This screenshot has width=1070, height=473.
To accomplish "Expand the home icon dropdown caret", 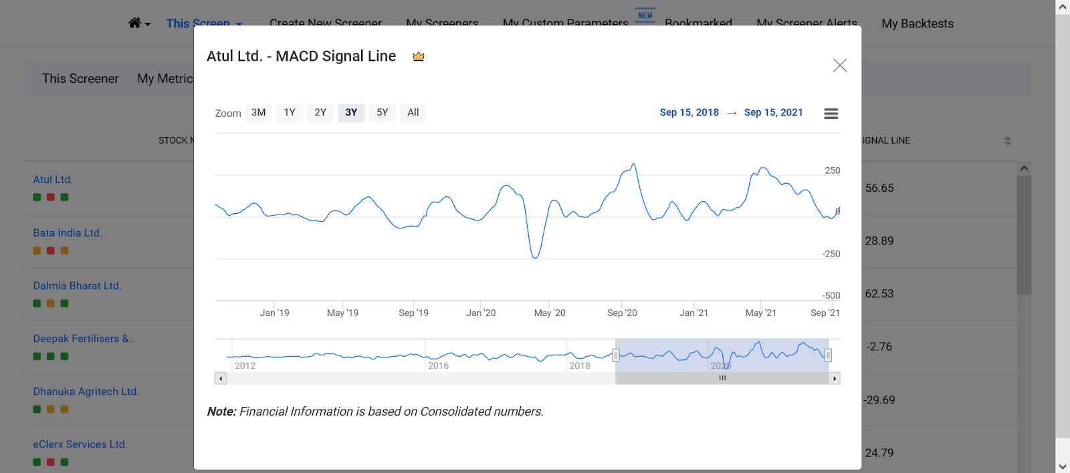I will pos(148,25).
